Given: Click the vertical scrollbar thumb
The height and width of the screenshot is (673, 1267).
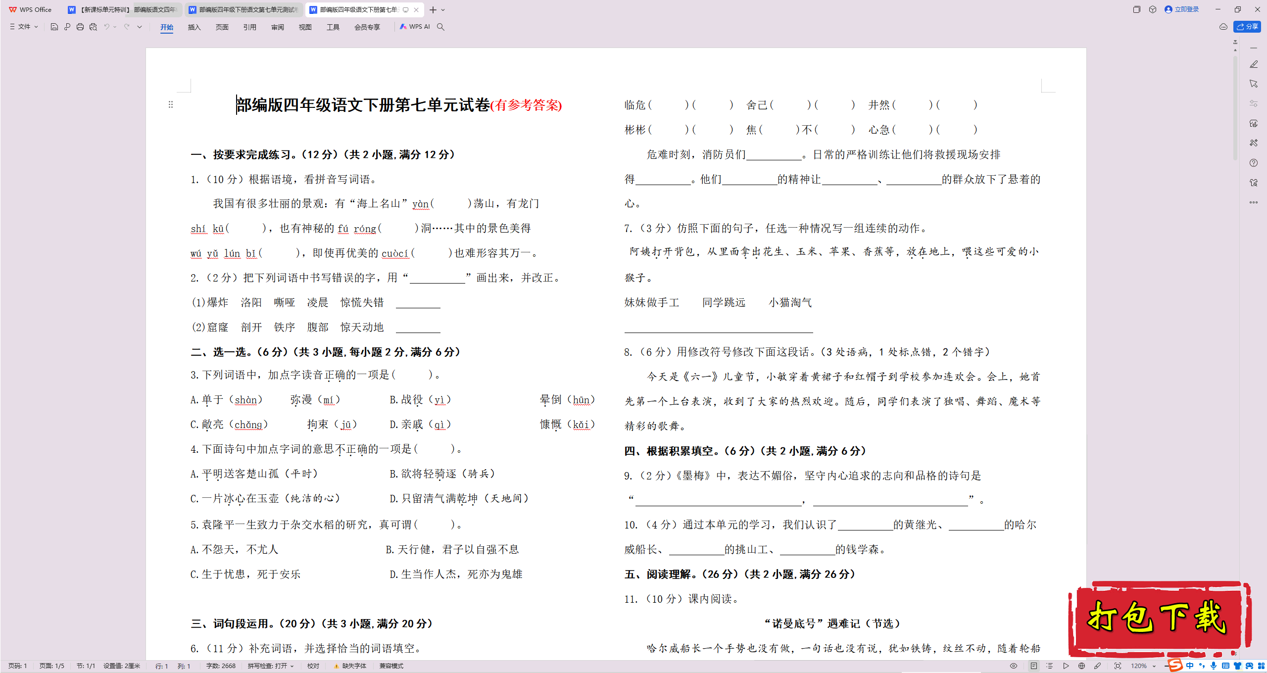Looking at the screenshot, I should click(1235, 107).
